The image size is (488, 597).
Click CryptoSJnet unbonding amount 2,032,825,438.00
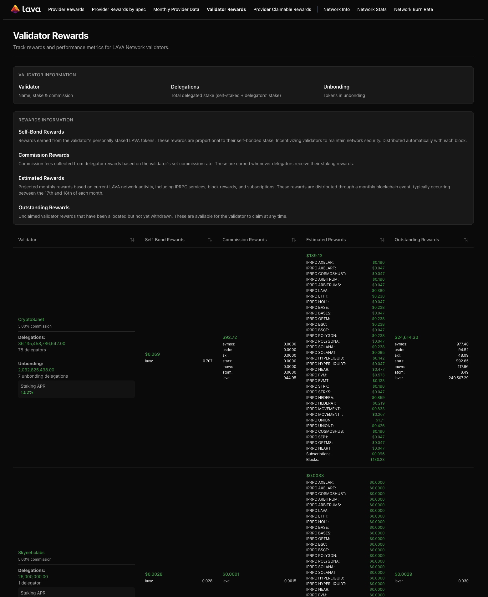click(x=36, y=370)
